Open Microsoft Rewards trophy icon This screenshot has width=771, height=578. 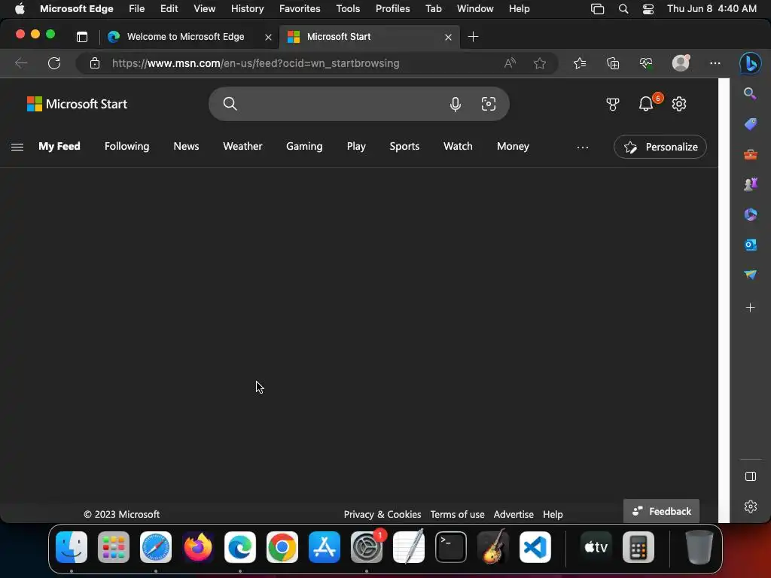(613, 104)
